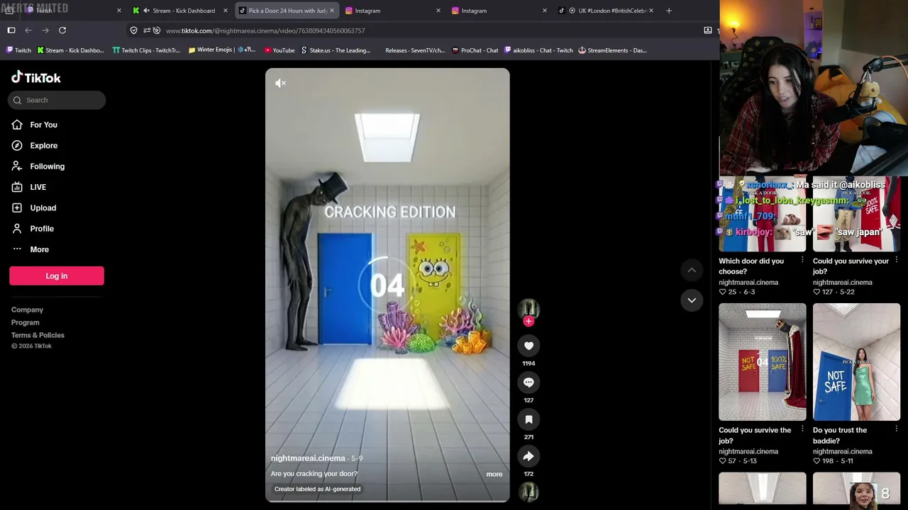Like the video with 1194 likes
908x510 pixels.
[x=528, y=346]
